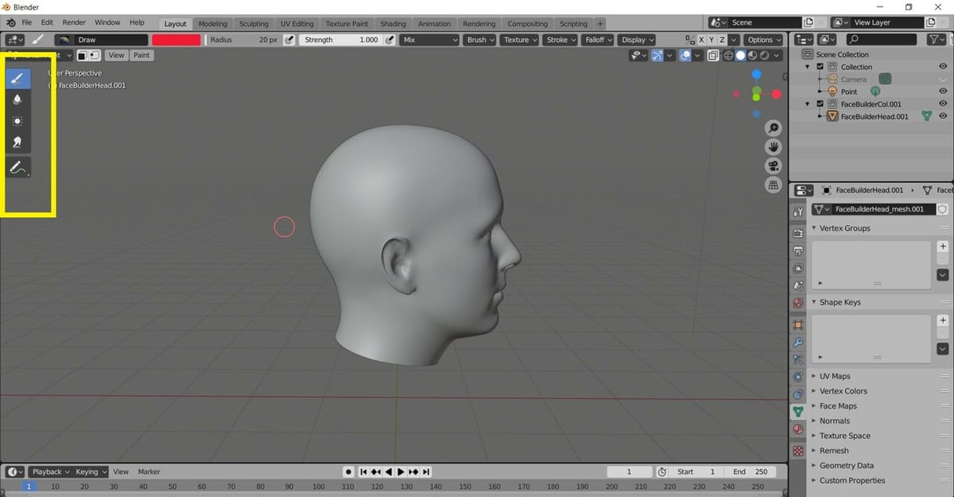Hide the Point light via its eye icon
This screenshot has width=954, height=497.
[943, 91]
